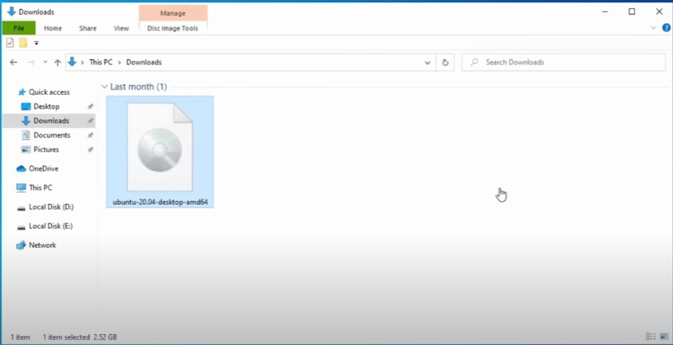Close the Downloads window
This screenshot has height=345, width=673.
659,11
